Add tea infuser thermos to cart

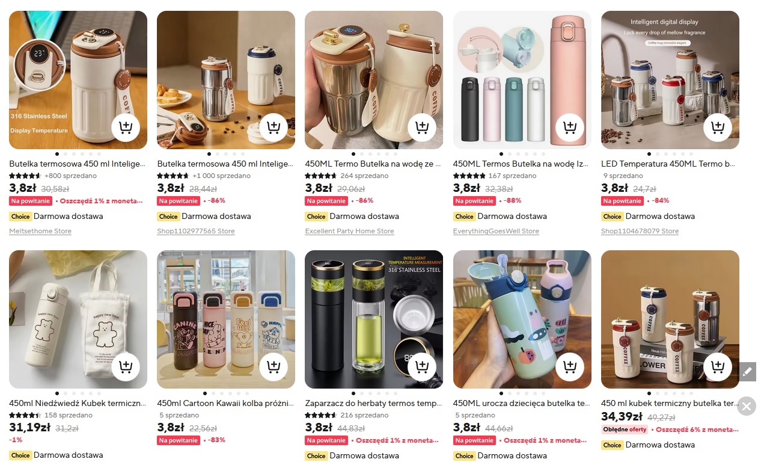pyautogui.click(x=422, y=366)
